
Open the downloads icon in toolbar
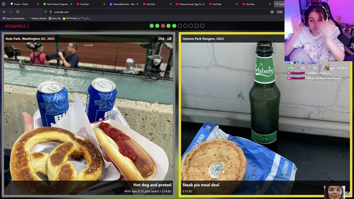272,12
